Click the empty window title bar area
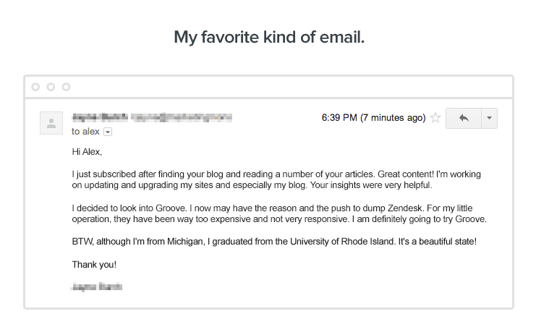This screenshot has height=335, width=536. tap(289, 87)
